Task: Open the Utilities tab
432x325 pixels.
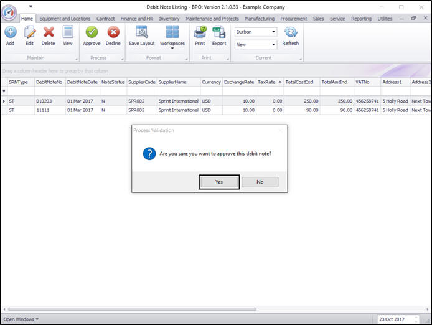Action: (x=385, y=19)
